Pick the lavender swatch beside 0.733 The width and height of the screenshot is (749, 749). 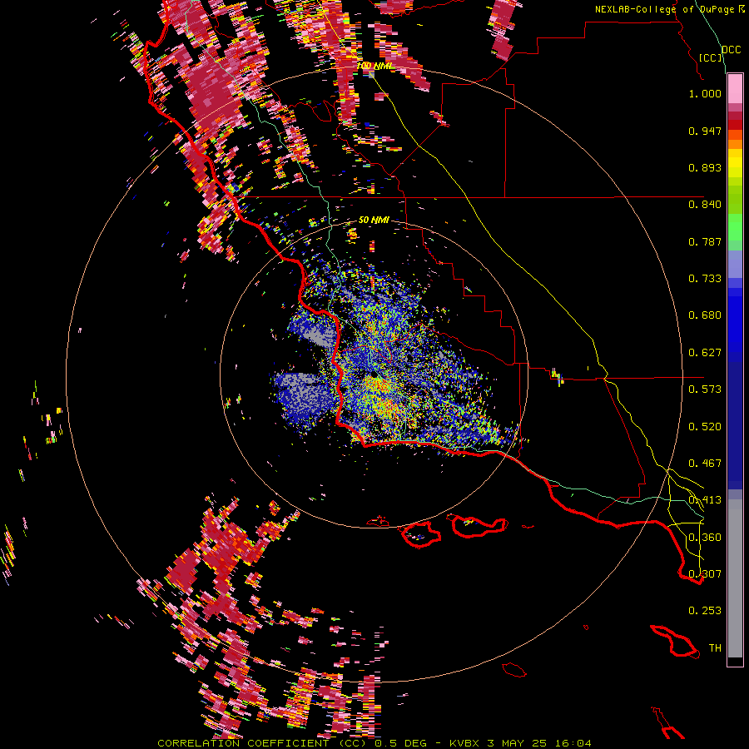point(735,265)
